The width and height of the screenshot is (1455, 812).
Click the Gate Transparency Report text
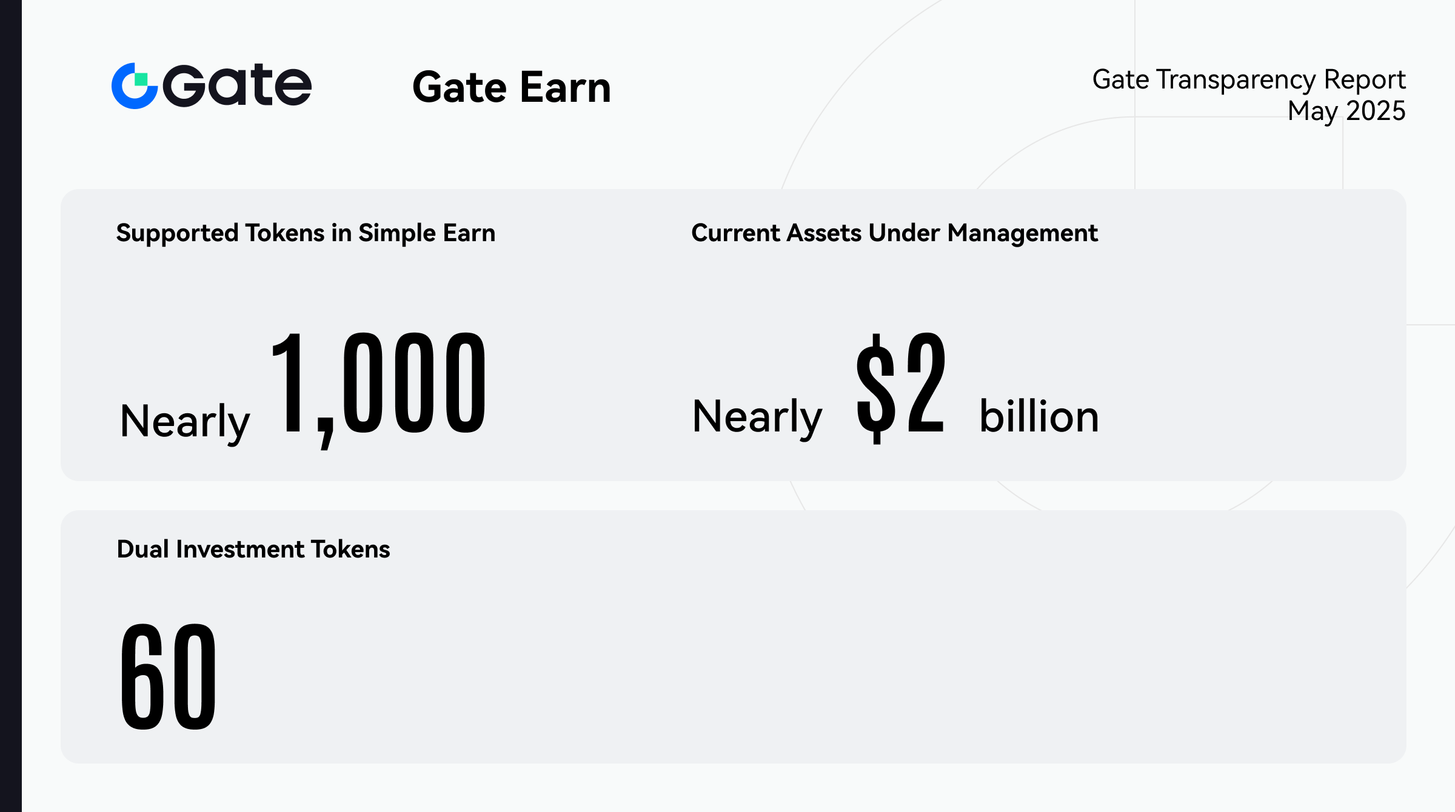pos(1248,79)
